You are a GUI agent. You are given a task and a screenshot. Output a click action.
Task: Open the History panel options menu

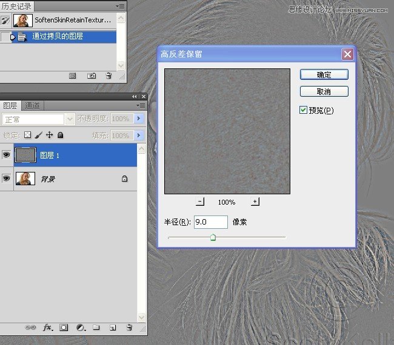[120, 6]
